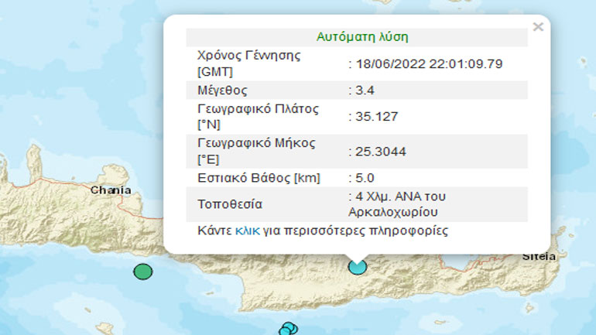596x335 pixels.
Task: Click the Siteia city label on the map
Action: [x=539, y=256]
